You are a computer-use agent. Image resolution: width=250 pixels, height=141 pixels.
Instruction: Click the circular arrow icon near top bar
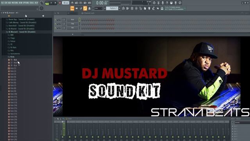pos(154,3)
